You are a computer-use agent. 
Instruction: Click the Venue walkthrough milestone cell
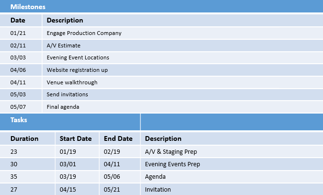72,82
